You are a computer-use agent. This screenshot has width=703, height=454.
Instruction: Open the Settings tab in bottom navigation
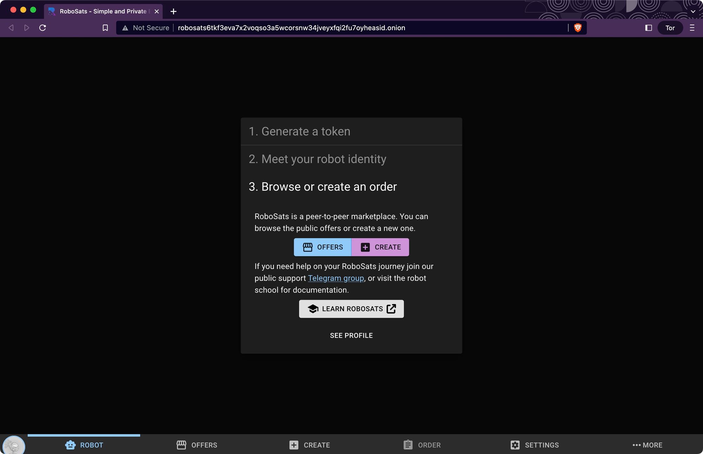[534, 445]
